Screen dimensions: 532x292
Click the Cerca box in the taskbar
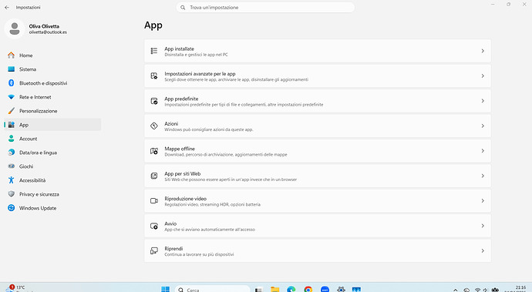[x=212, y=289]
